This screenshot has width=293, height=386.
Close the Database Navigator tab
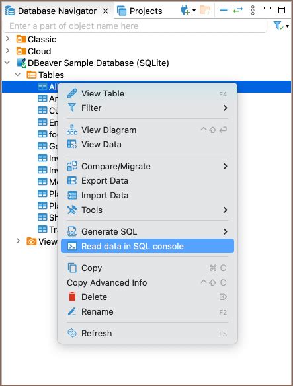[x=105, y=11]
